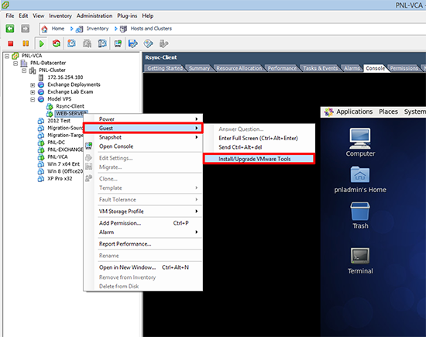Expand the Exchange Deployments resource pool
The width and height of the screenshot is (426, 337).
point(33,84)
